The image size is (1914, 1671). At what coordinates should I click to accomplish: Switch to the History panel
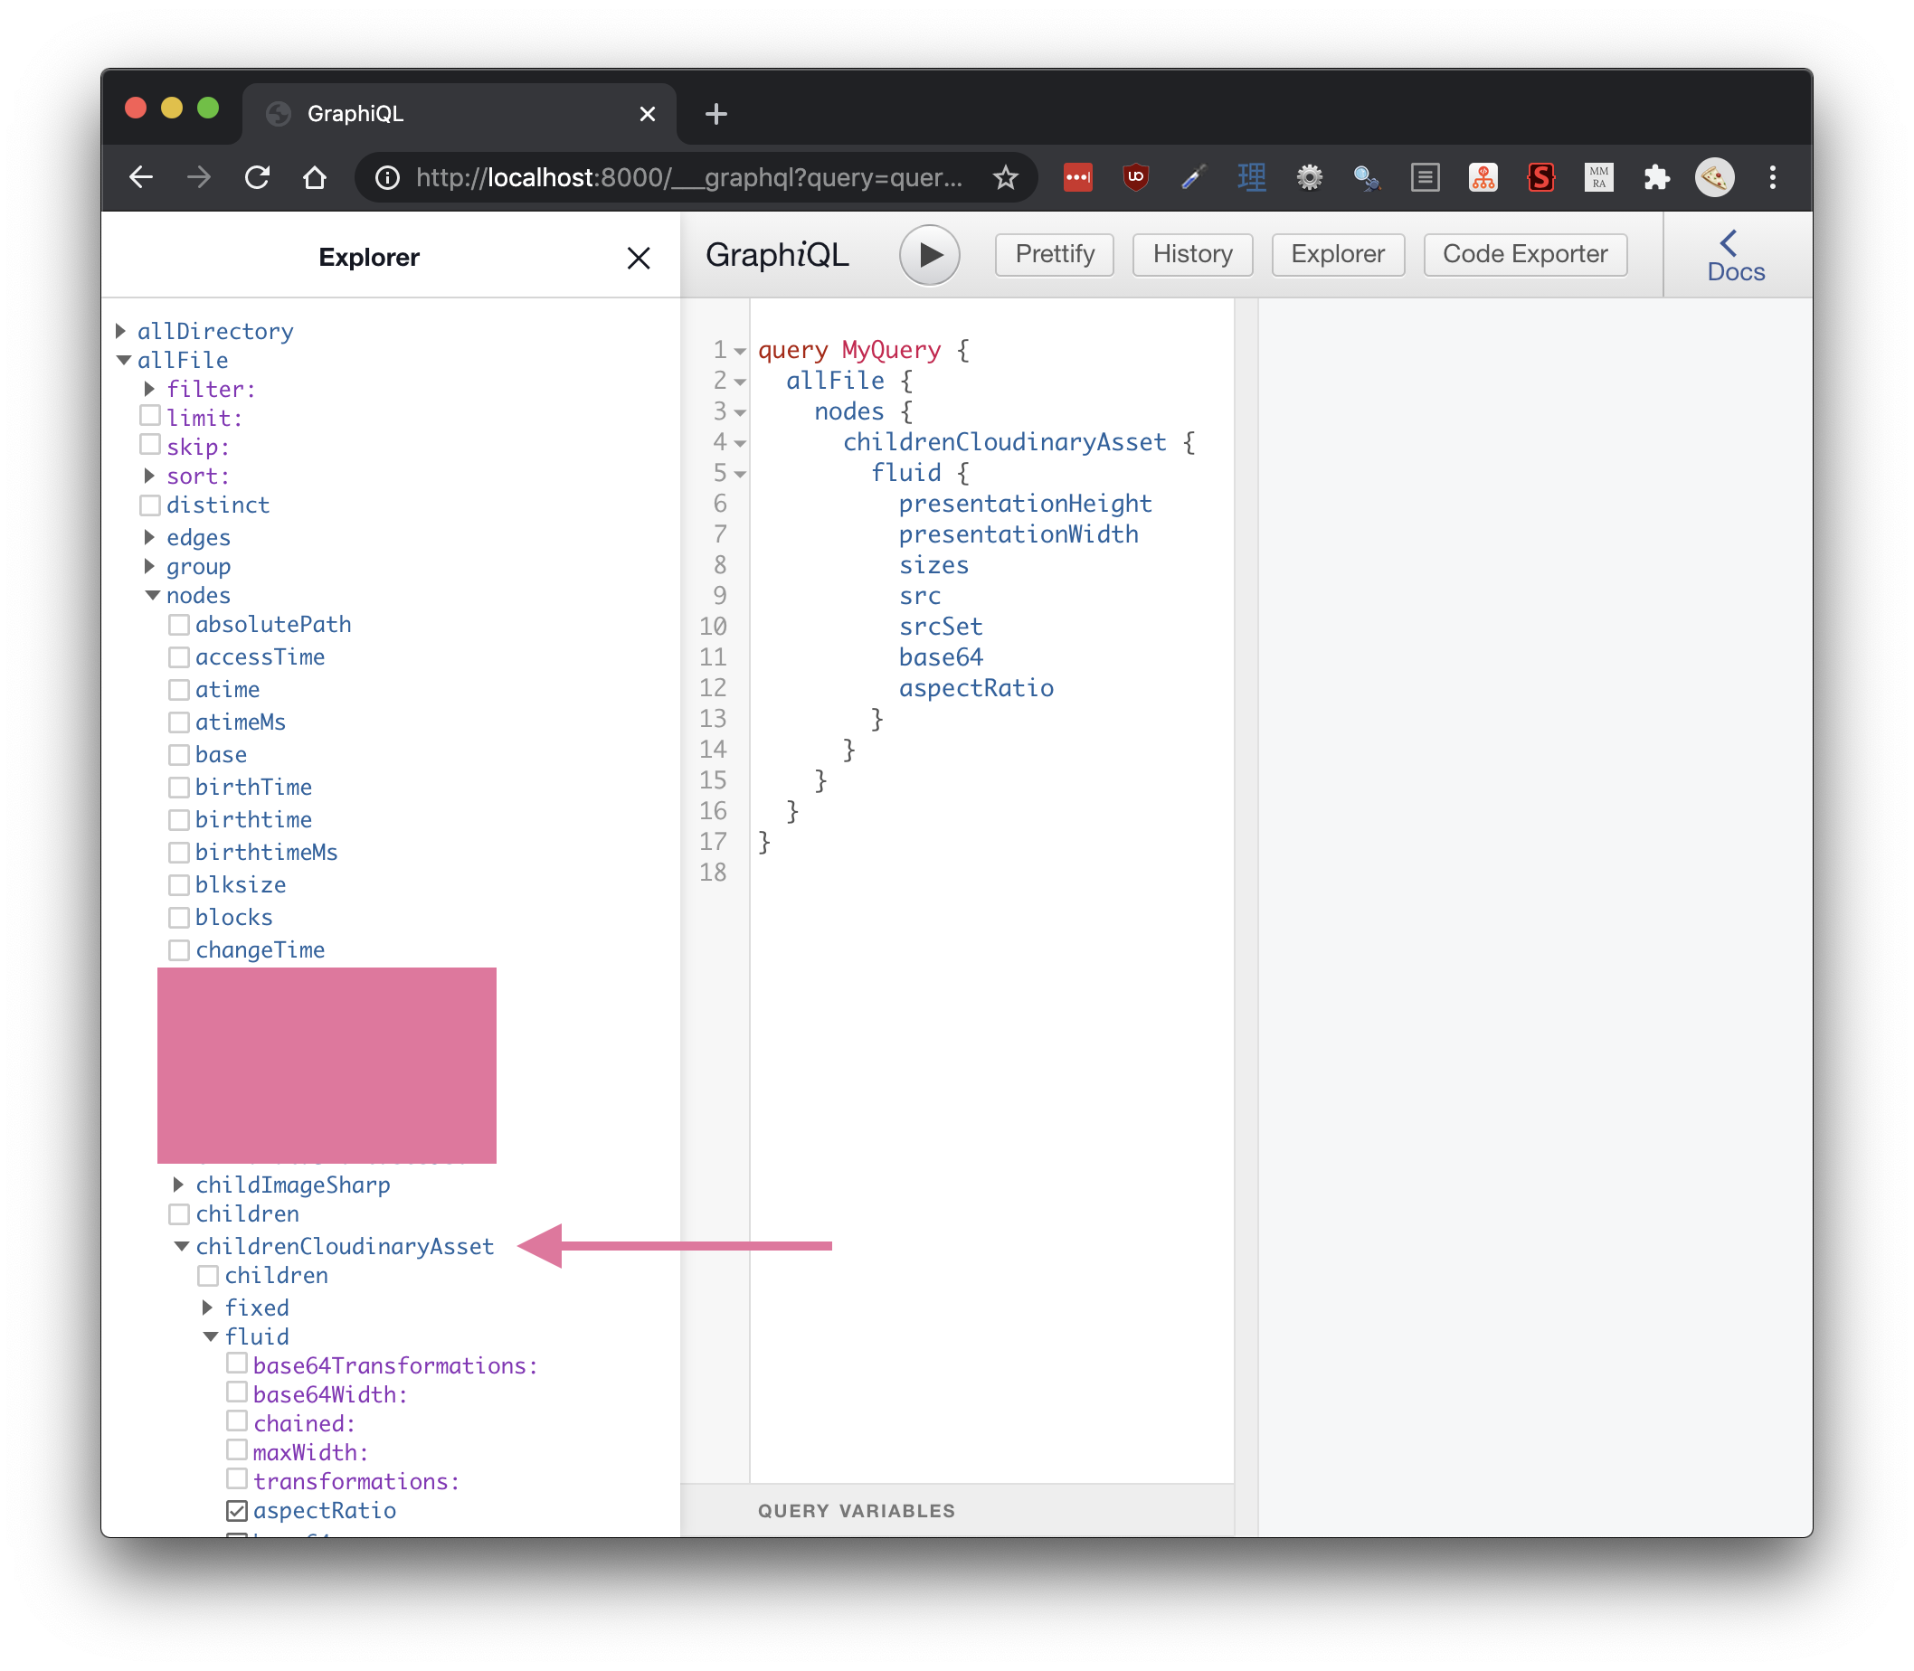pyautogui.click(x=1192, y=253)
